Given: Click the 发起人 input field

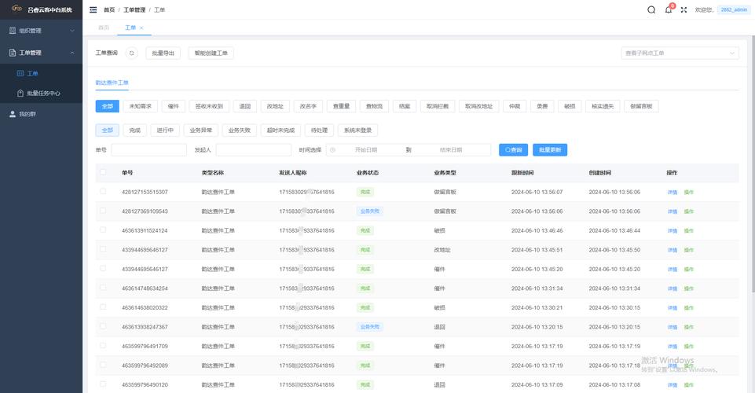Looking at the screenshot, I should tap(253, 150).
